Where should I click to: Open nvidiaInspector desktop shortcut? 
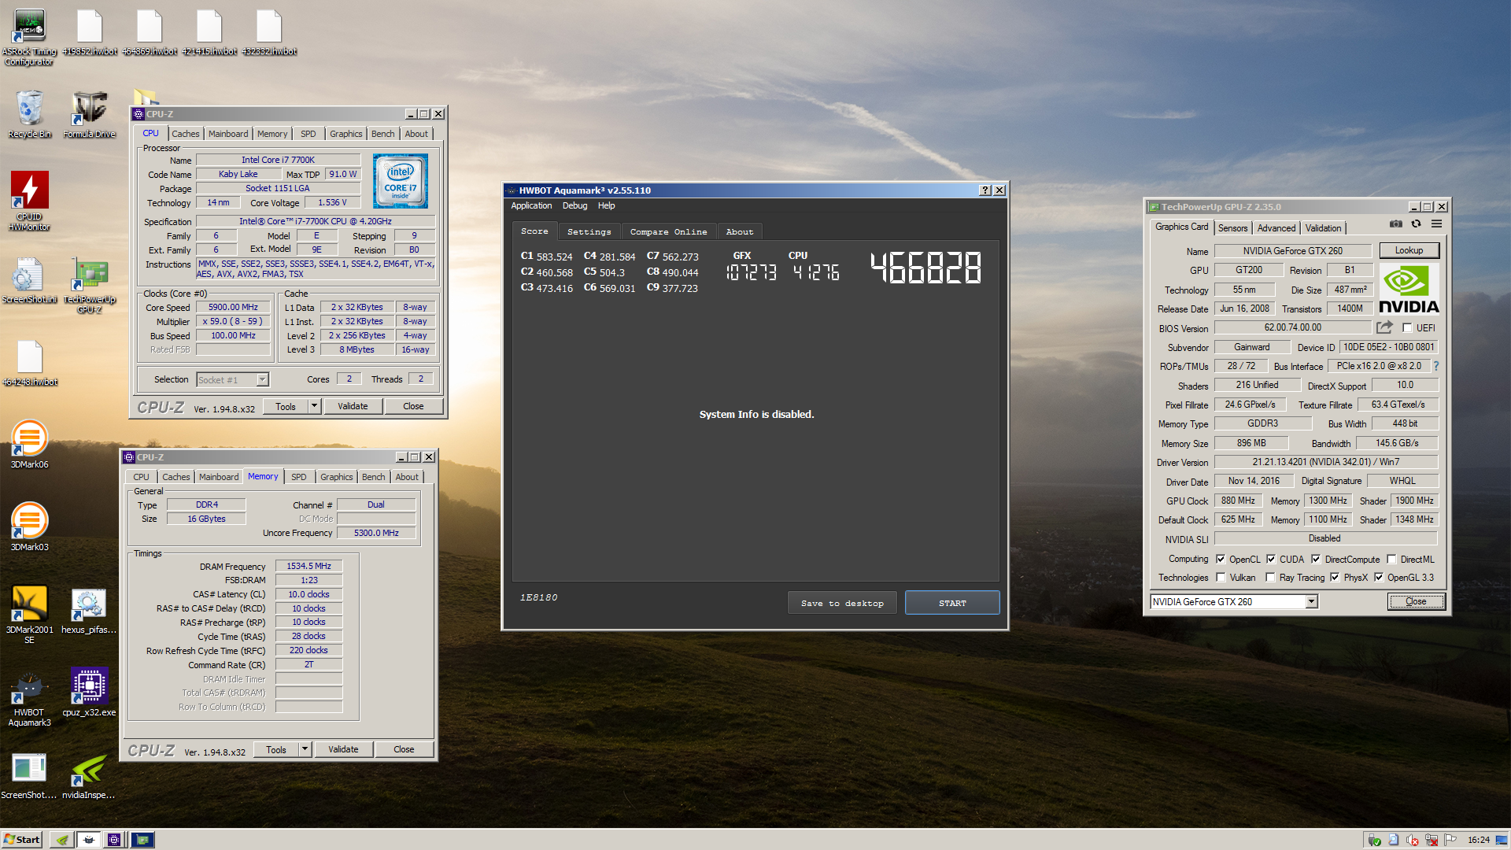pyautogui.click(x=89, y=775)
